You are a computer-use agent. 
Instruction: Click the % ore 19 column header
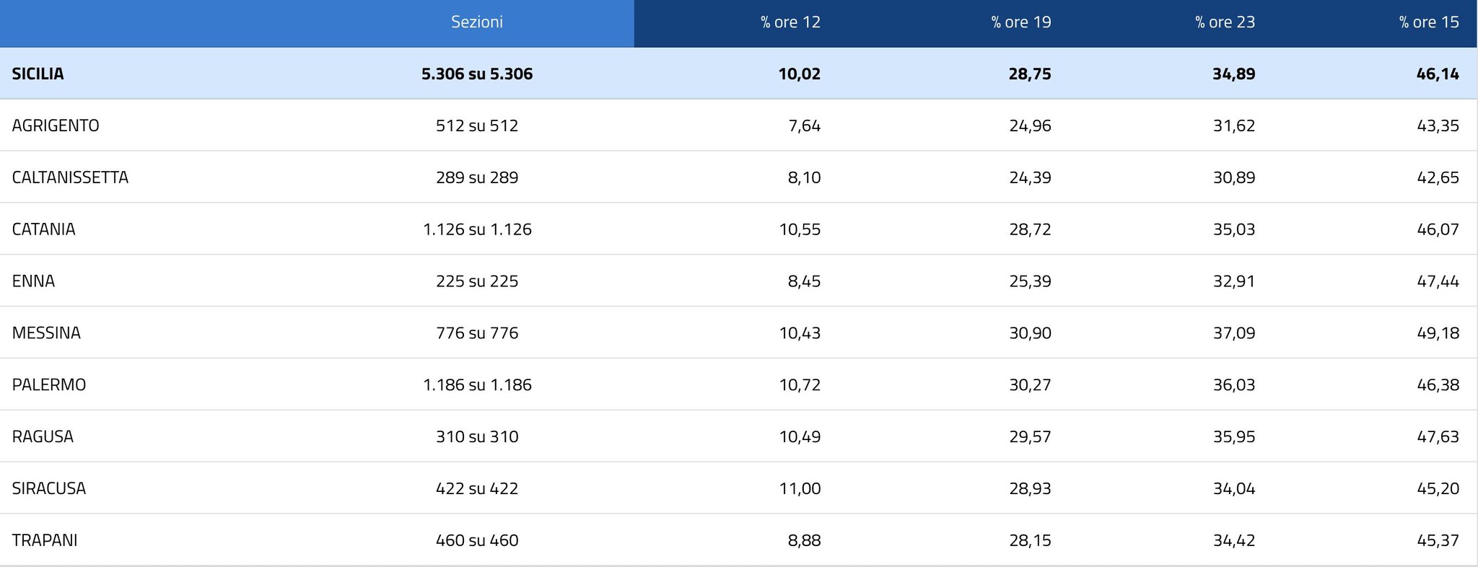1020,22
